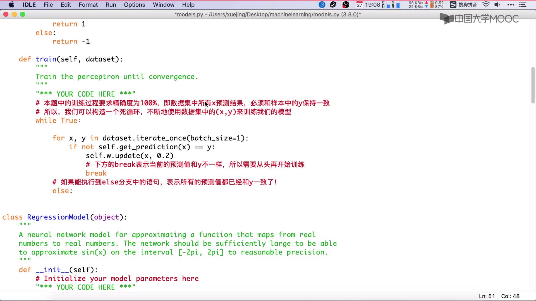Open the Help menu
Image resolution: width=536 pixels, height=301 pixels.
pyautogui.click(x=188, y=5)
